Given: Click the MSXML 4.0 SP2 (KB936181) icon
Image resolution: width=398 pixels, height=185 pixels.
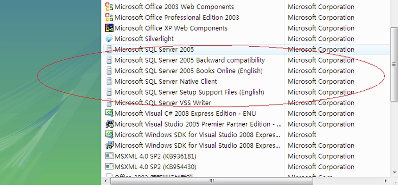Looking at the screenshot, I should point(109,156).
